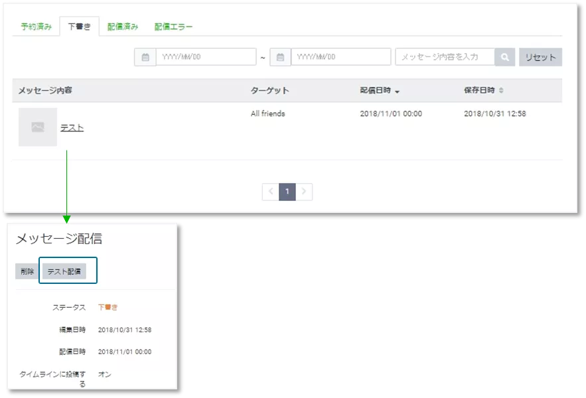Switch to the 配信済み tab
The image size is (586, 398).
click(123, 27)
